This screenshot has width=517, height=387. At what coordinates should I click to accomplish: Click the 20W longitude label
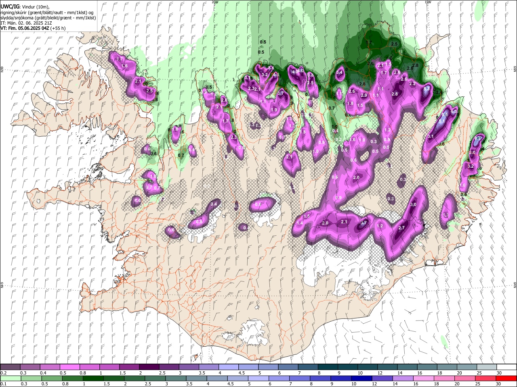point(215,2)
